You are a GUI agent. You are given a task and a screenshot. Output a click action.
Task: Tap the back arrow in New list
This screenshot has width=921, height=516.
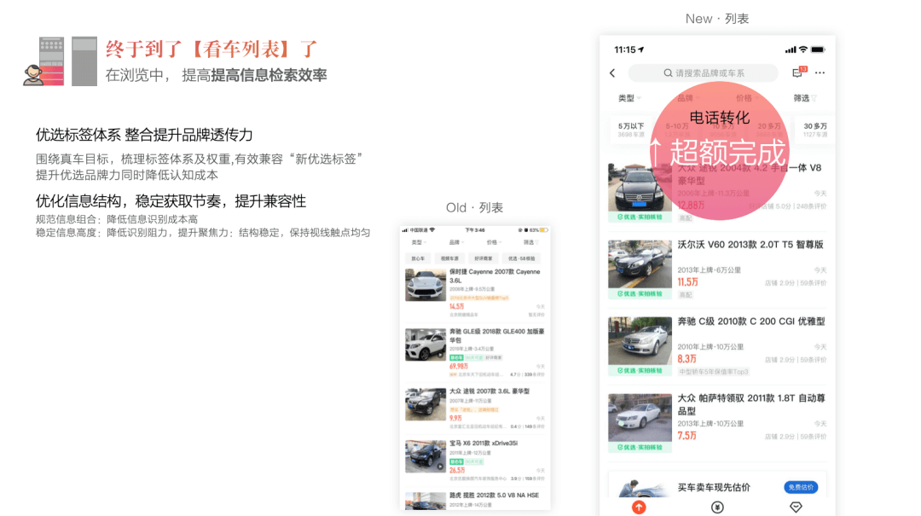[x=612, y=72]
